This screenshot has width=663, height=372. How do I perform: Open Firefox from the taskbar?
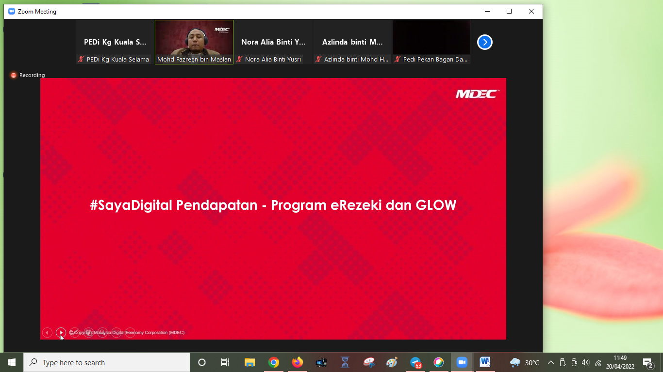point(297,362)
